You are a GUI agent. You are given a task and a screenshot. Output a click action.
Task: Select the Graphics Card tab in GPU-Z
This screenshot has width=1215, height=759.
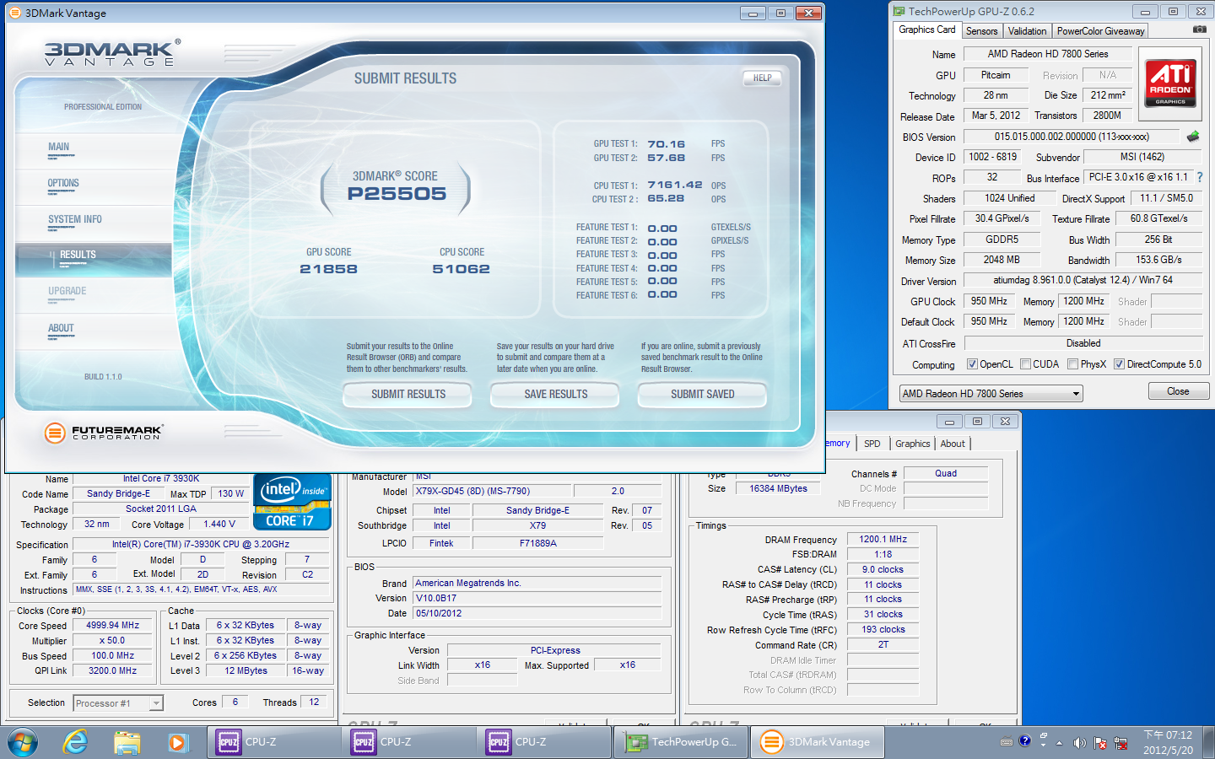click(927, 30)
